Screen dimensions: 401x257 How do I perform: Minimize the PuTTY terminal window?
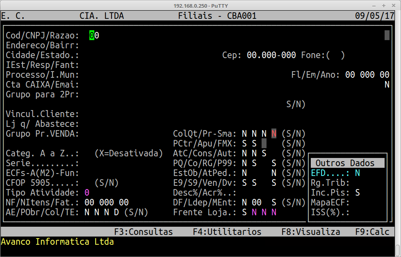(x=374, y=5)
